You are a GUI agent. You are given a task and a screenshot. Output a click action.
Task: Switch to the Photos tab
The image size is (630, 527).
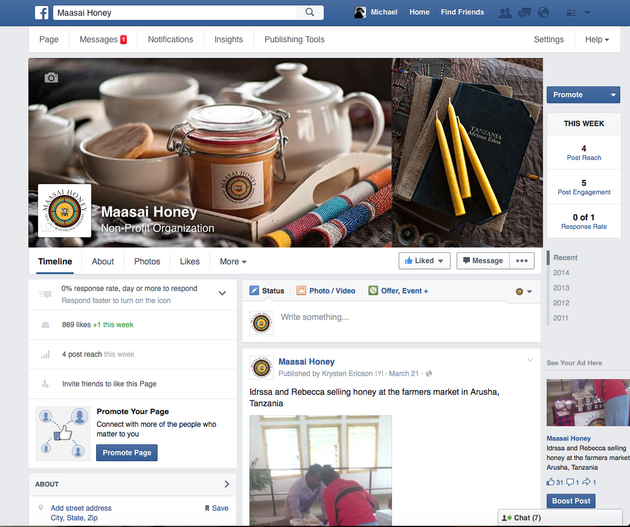click(147, 261)
